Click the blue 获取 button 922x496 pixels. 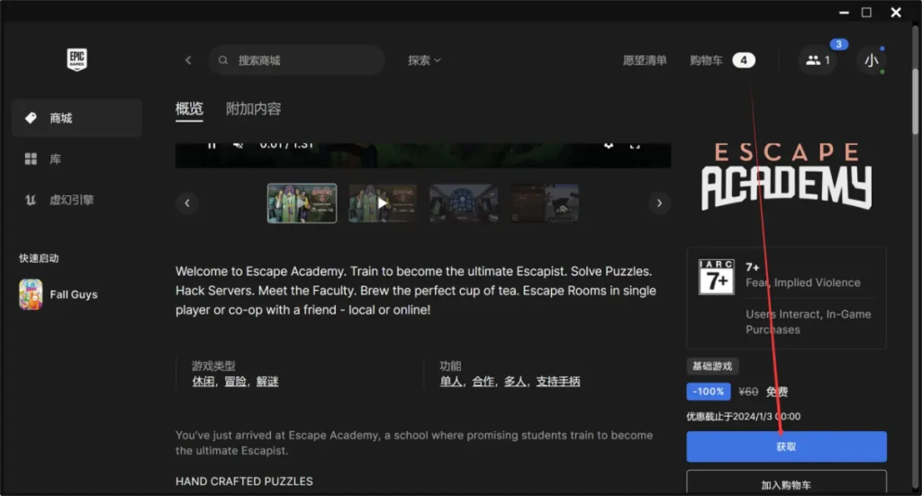pos(786,446)
